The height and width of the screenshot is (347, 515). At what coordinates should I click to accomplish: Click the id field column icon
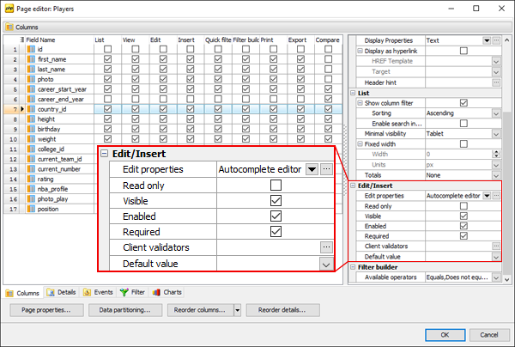click(31, 50)
